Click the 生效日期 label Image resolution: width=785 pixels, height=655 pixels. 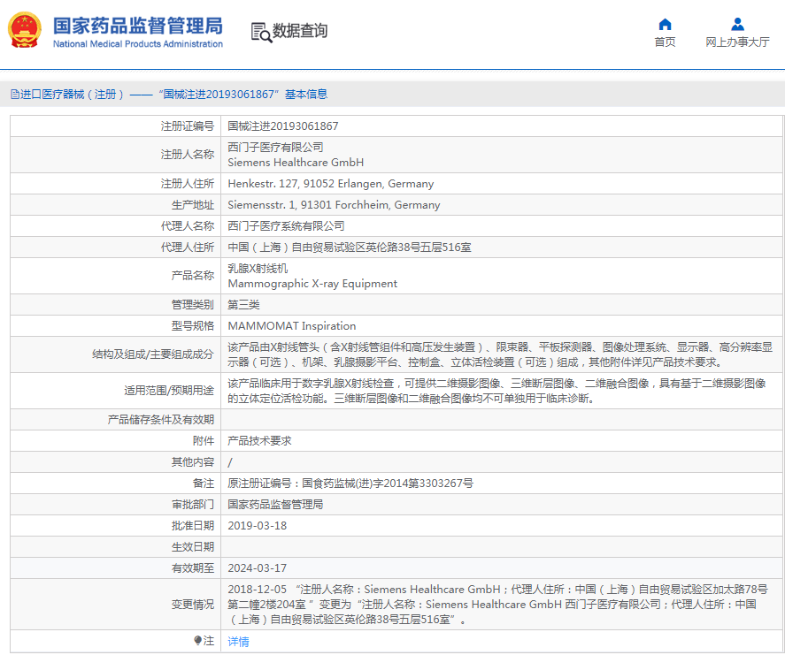coord(192,547)
